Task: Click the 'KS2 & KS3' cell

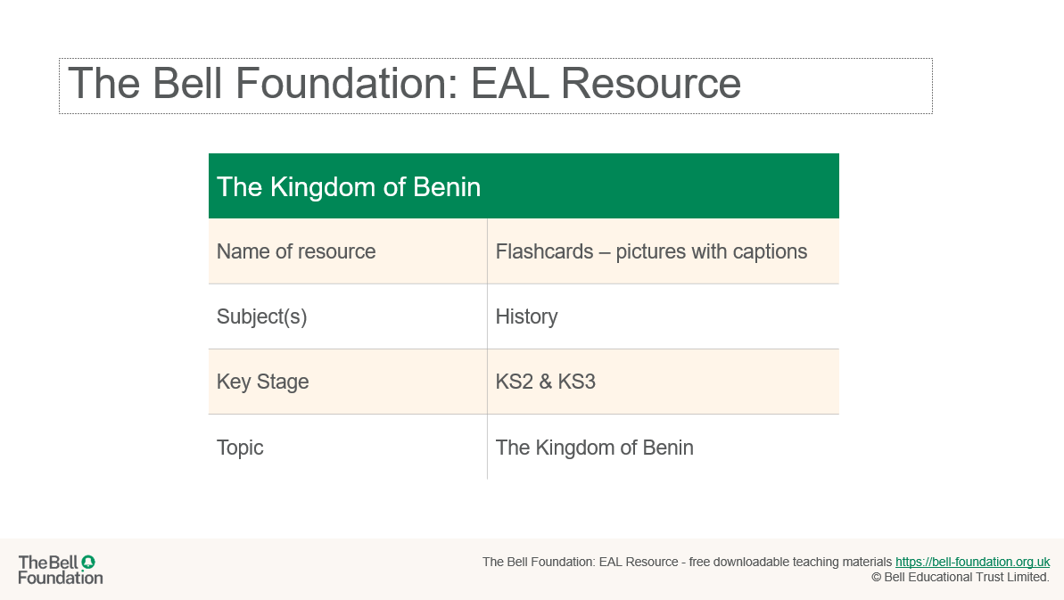Action: click(663, 382)
